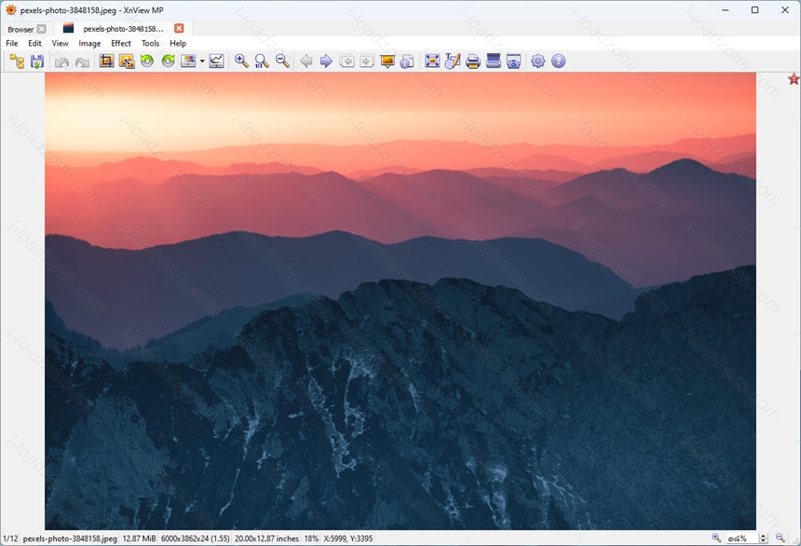Click the Scanner acquire icon
The height and width of the screenshot is (546, 801).
point(494,61)
